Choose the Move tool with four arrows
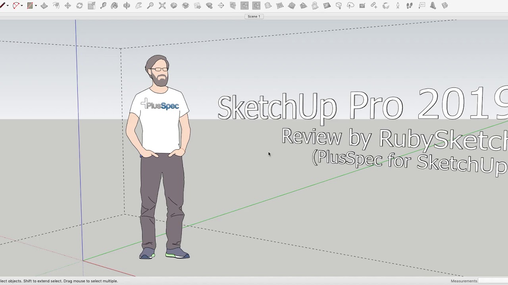 click(67, 6)
